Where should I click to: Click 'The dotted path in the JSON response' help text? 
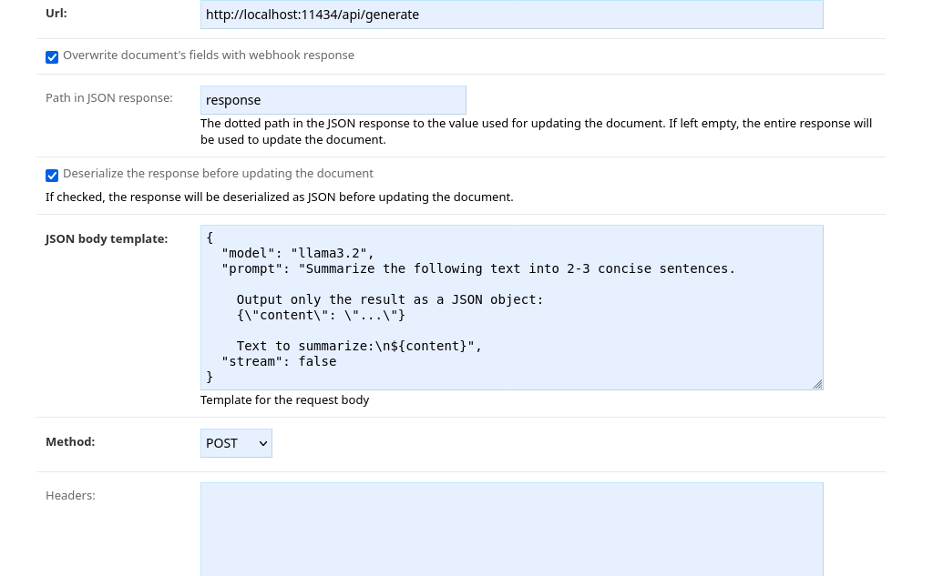pos(536,131)
